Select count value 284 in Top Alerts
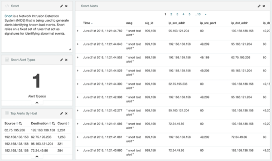The image size is (272, 161). [60, 151]
